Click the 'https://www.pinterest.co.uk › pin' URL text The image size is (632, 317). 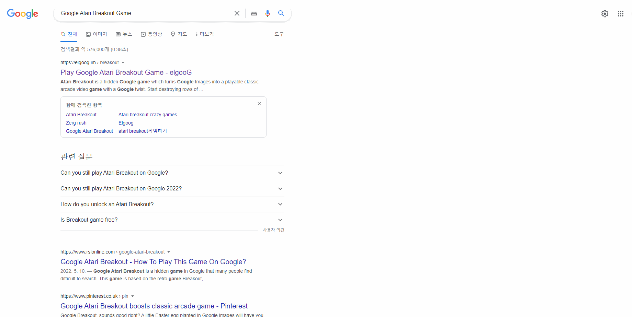(94, 296)
